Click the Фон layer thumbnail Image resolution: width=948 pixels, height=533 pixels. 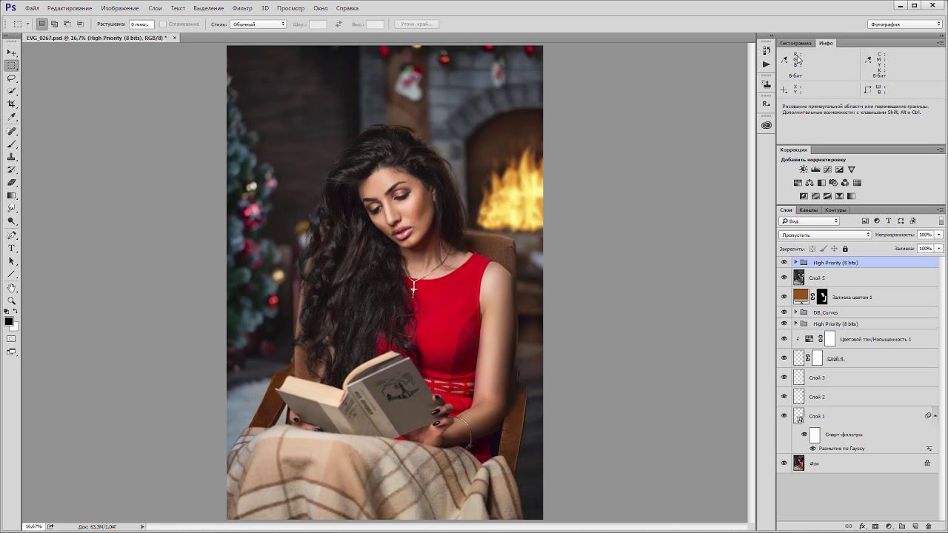coord(798,463)
